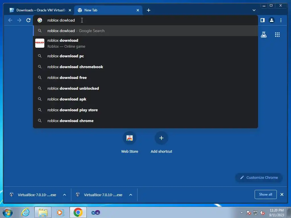Choose the 'roblox dowload - Google Search' suggestion

[145, 31]
